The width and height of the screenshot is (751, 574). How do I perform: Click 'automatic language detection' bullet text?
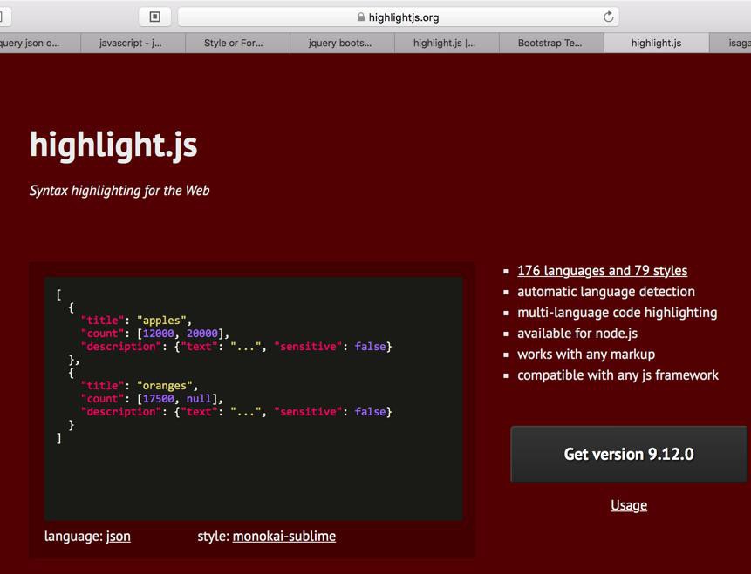click(606, 292)
